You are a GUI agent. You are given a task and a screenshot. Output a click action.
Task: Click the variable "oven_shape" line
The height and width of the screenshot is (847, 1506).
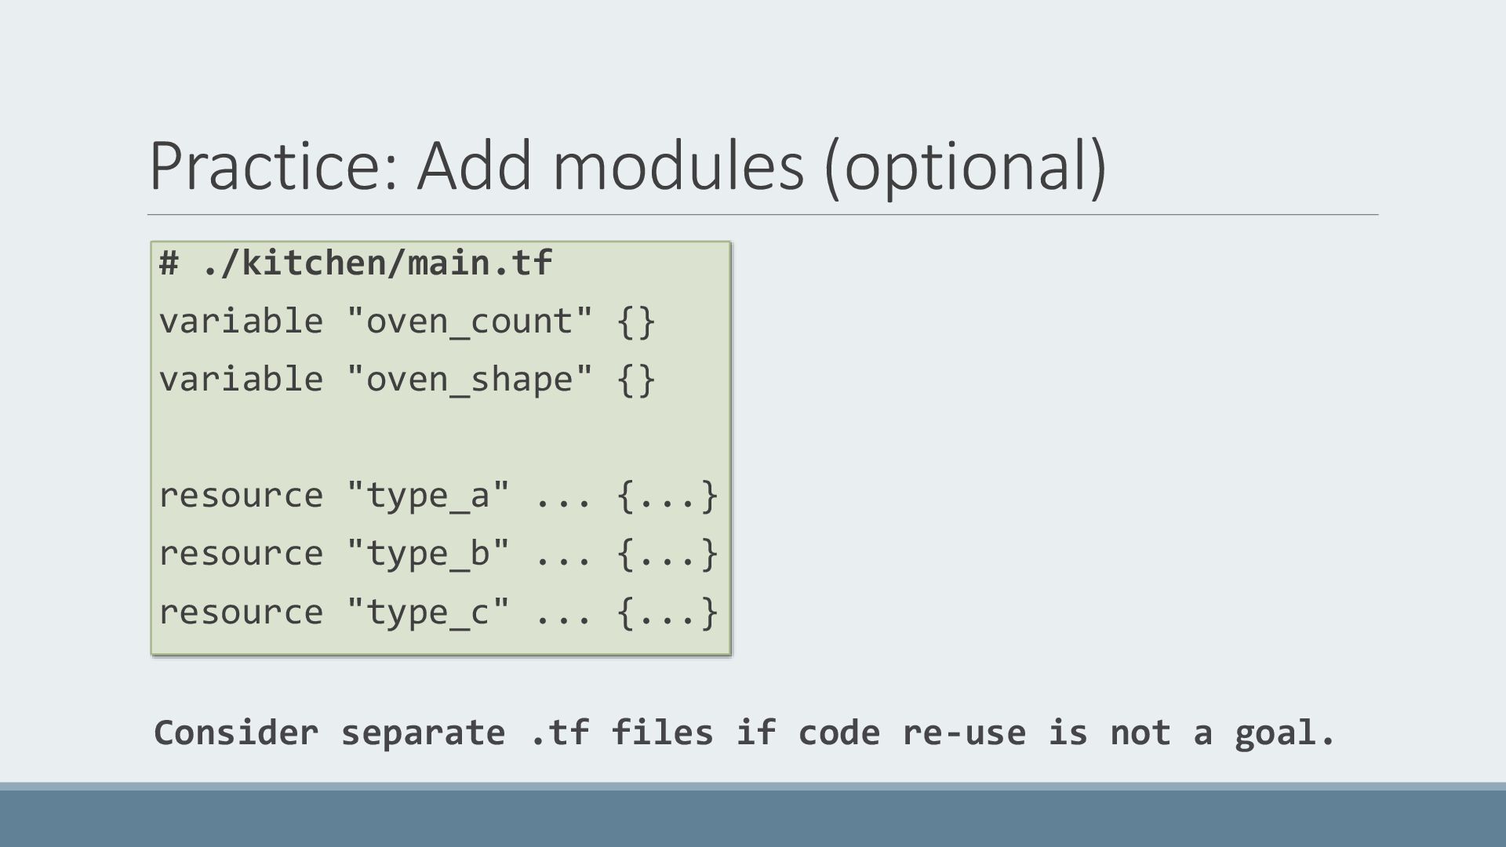pos(407,379)
